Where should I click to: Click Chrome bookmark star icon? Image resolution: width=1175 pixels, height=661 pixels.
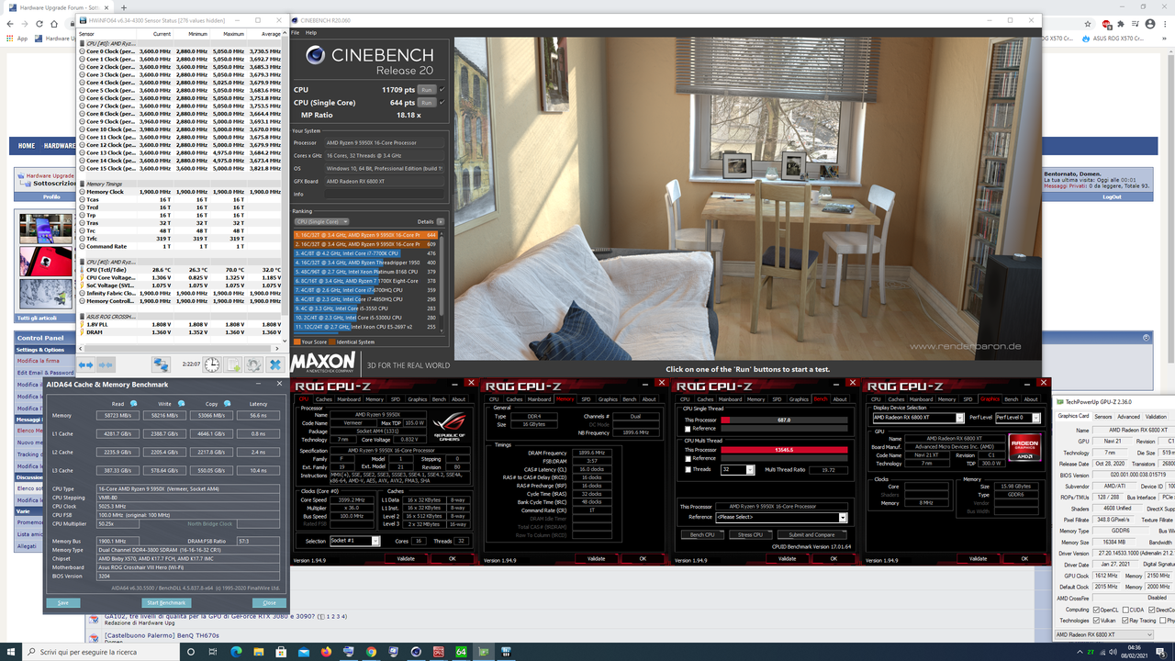click(1087, 25)
